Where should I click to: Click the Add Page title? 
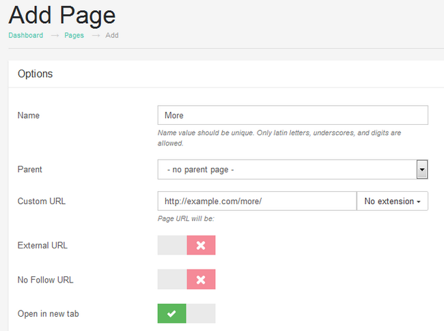coord(62,16)
